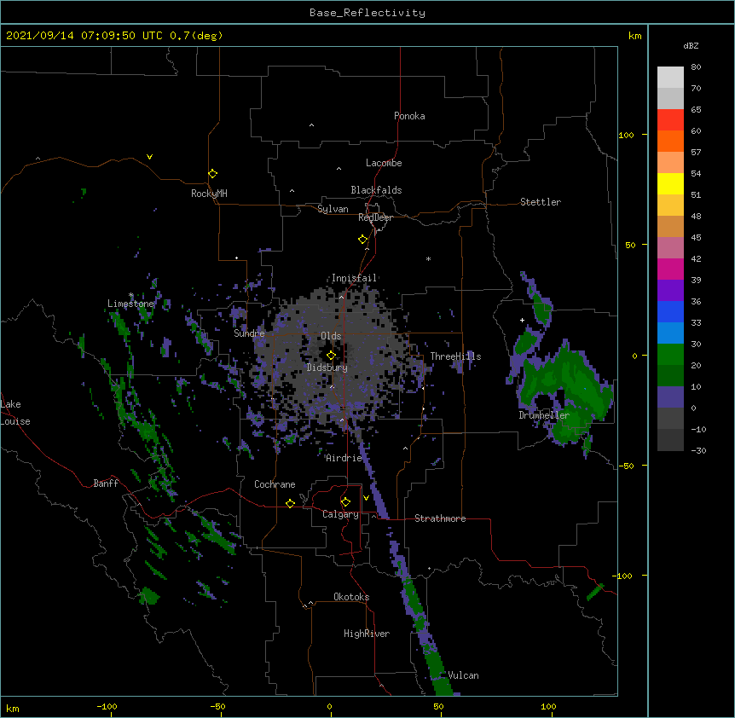Select the yellow diamond marker southeast of Cochrane

290,503
